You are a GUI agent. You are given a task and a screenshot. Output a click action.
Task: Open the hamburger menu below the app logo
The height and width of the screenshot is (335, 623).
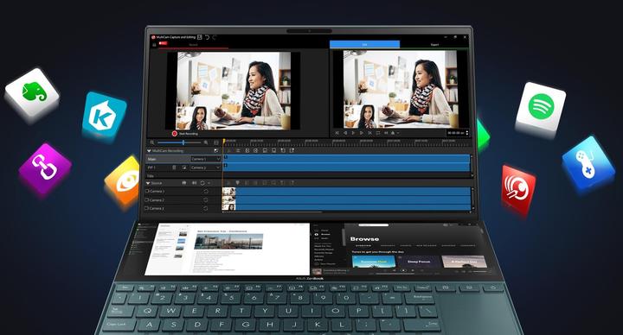[x=154, y=45]
